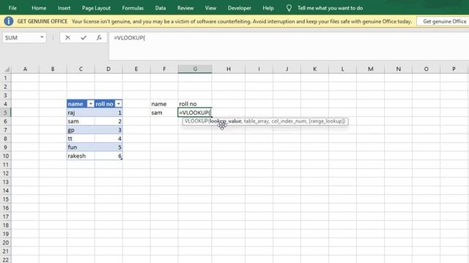469x263 pixels.
Task: Click inside the formula bar text
Action: point(130,38)
